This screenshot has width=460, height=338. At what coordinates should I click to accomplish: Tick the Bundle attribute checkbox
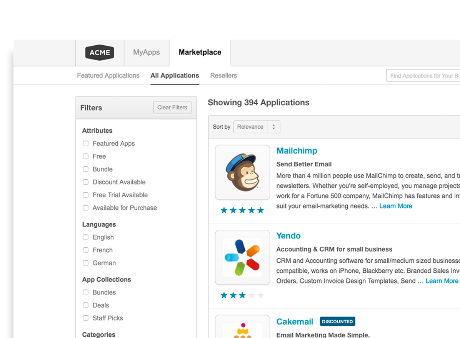point(86,169)
